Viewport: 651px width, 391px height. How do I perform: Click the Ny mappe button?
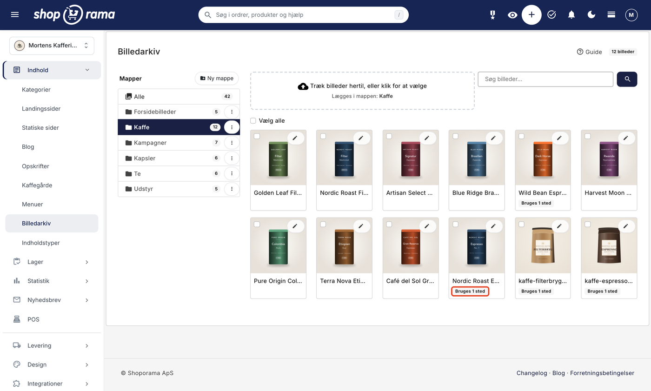217,78
